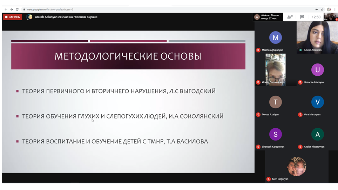
Task: Open the participants list icon
Action: coord(289,17)
